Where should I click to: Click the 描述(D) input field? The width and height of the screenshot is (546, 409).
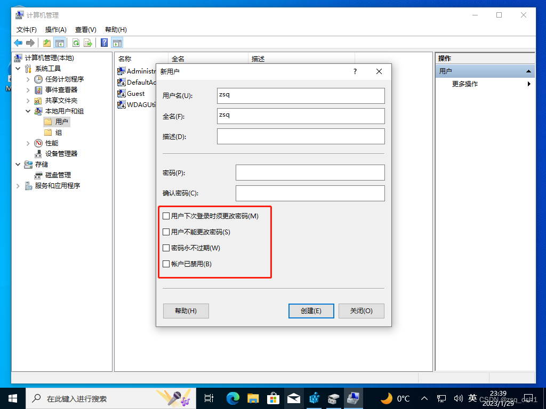tap(301, 136)
